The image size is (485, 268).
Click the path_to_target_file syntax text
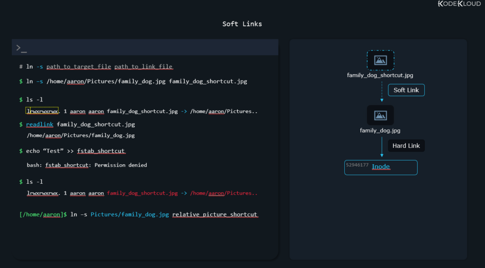coord(79,66)
